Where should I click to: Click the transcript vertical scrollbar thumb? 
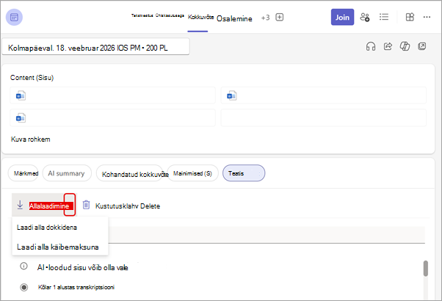(x=426, y=268)
